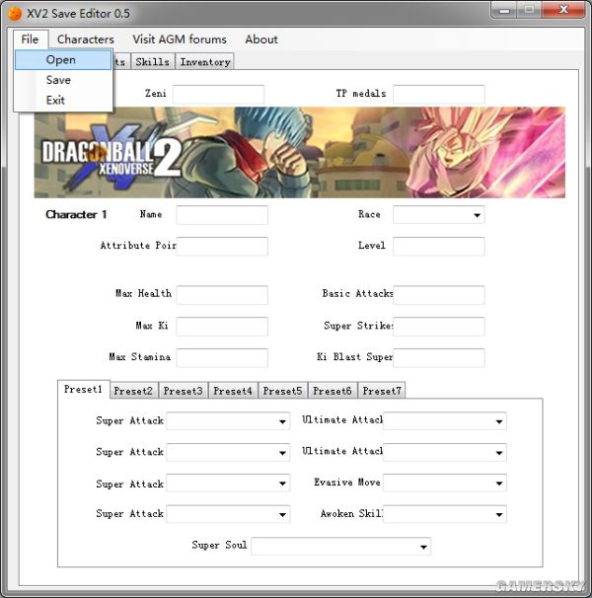This screenshot has height=598, width=592.
Task: Open the Evasive Move dropdown
Action: click(x=445, y=484)
